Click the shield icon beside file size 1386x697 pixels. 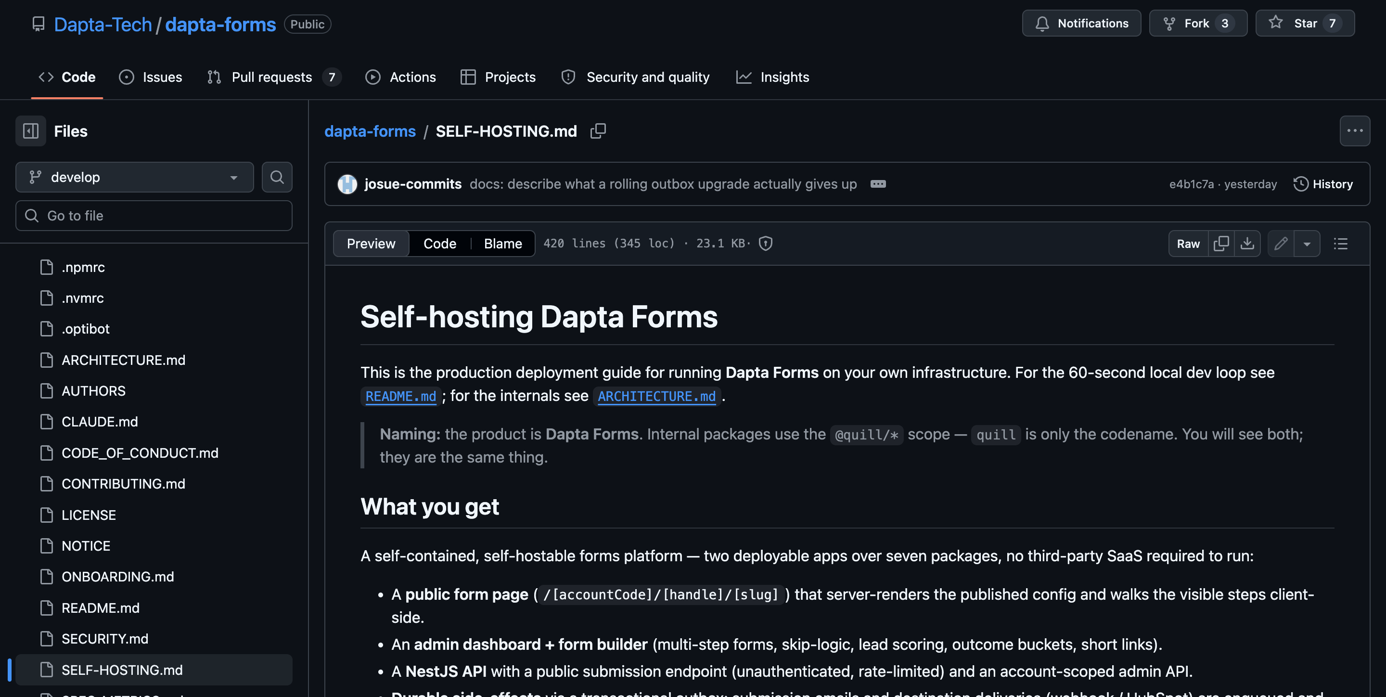pos(766,243)
